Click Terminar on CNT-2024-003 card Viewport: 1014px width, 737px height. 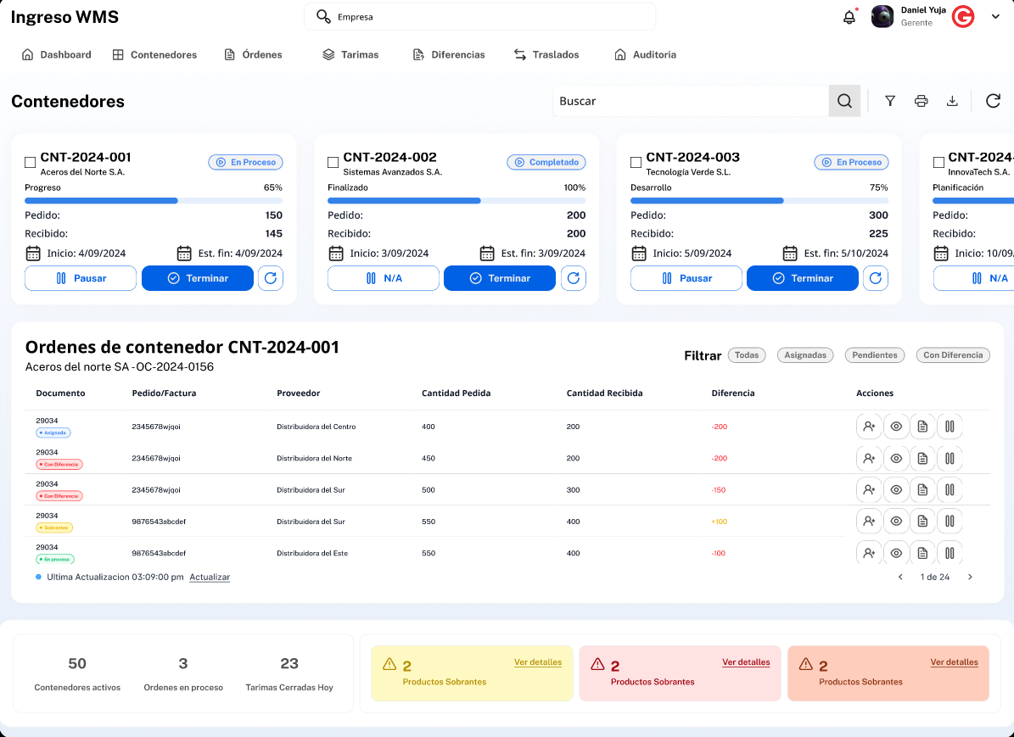802,278
